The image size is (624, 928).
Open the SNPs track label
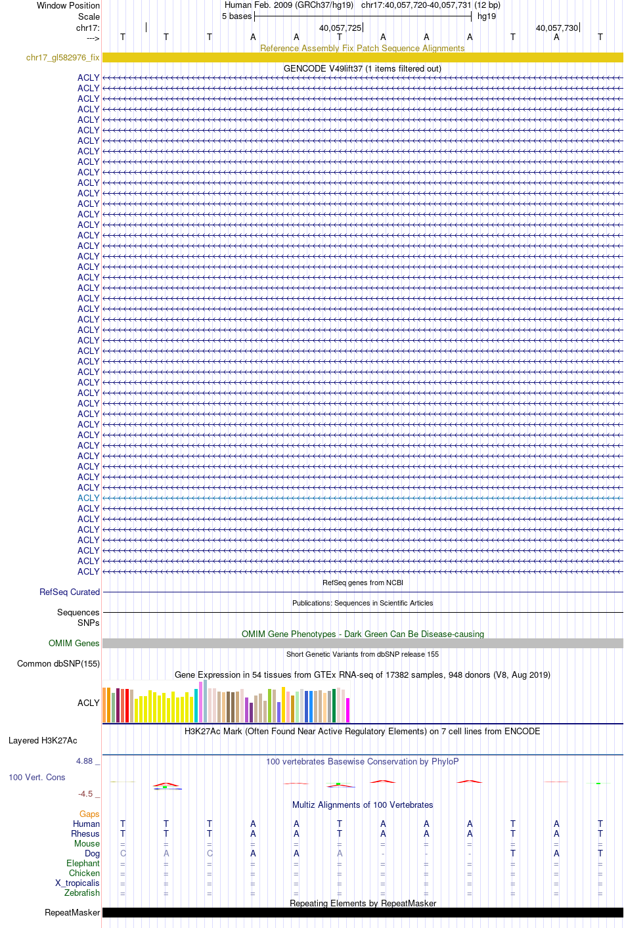pos(89,623)
